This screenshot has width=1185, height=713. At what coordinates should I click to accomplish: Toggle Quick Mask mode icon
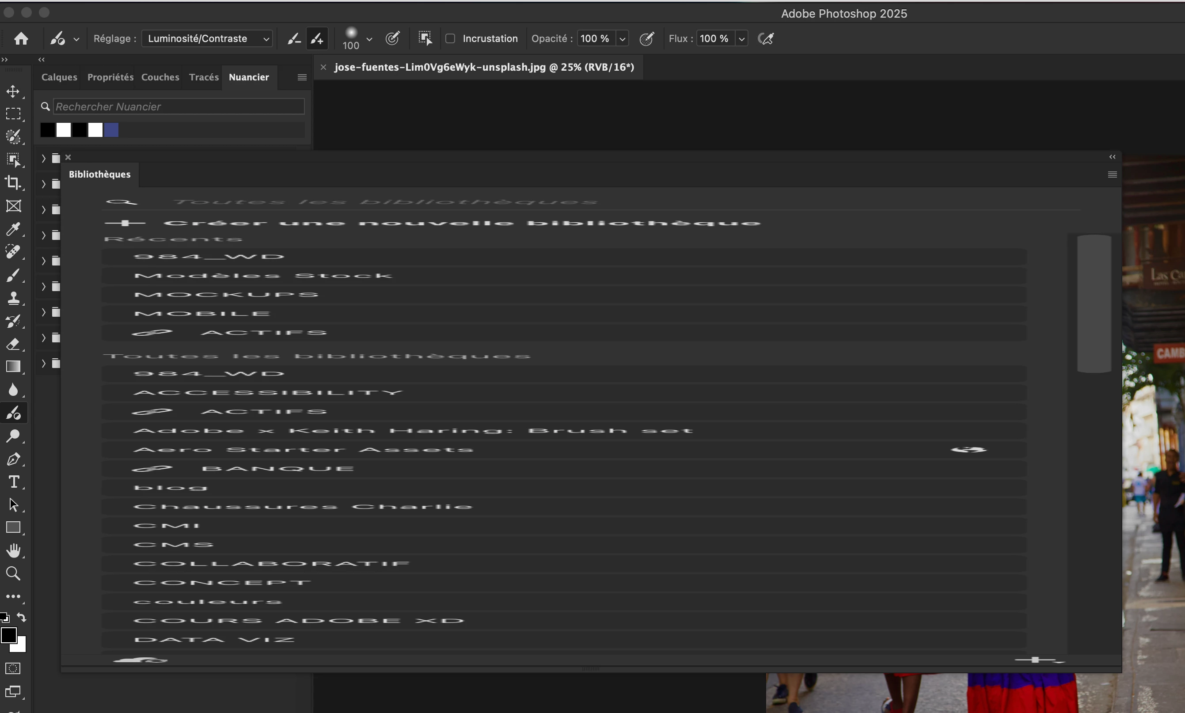[13, 668]
